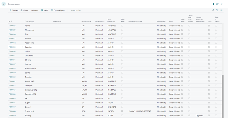
Task: Open record F000028
Action: 12,26
